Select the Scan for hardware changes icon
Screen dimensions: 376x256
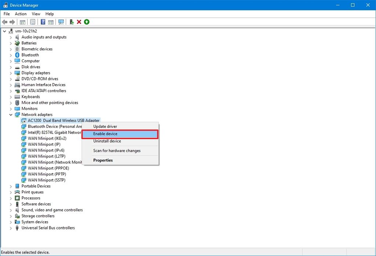click(x=61, y=22)
